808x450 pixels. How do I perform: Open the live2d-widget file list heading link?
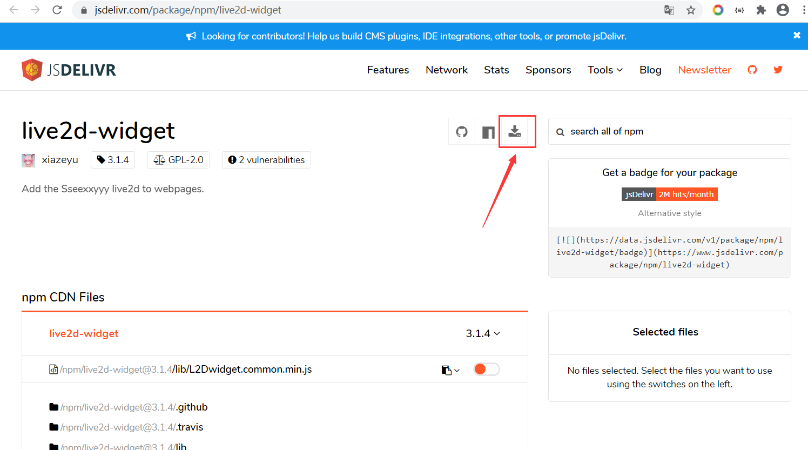pyautogui.click(x=84, y=333)
